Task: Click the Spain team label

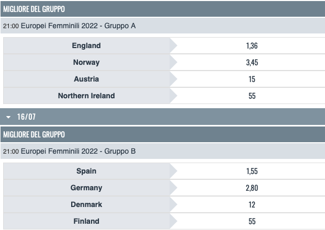Action: (x=86, y=171)
